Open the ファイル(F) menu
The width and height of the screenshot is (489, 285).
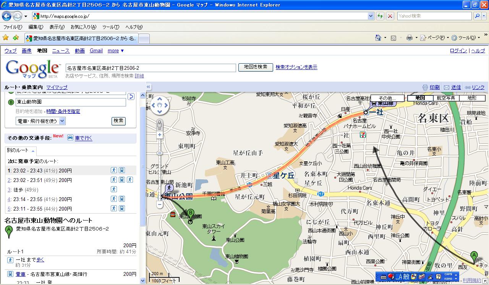13,27
